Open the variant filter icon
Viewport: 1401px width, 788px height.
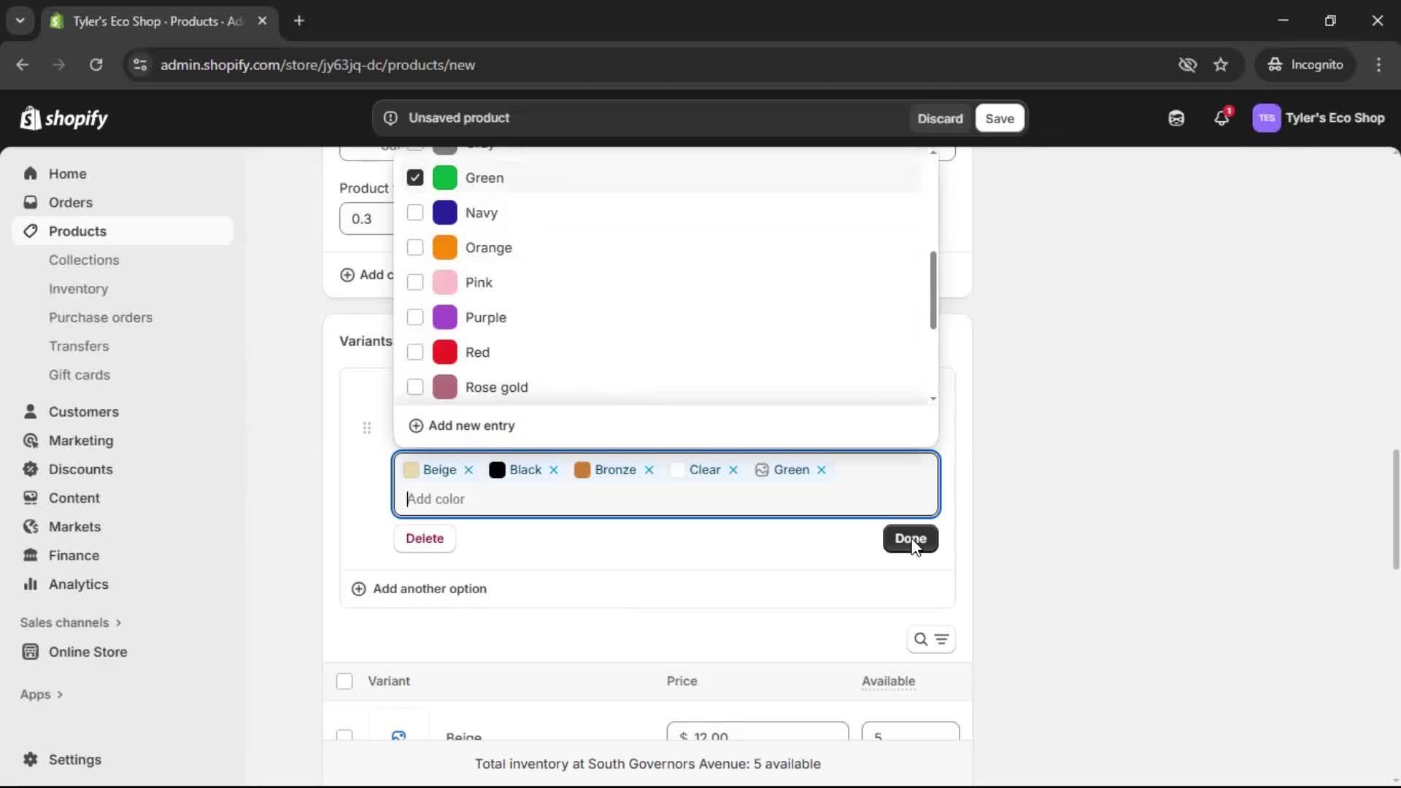942,639
